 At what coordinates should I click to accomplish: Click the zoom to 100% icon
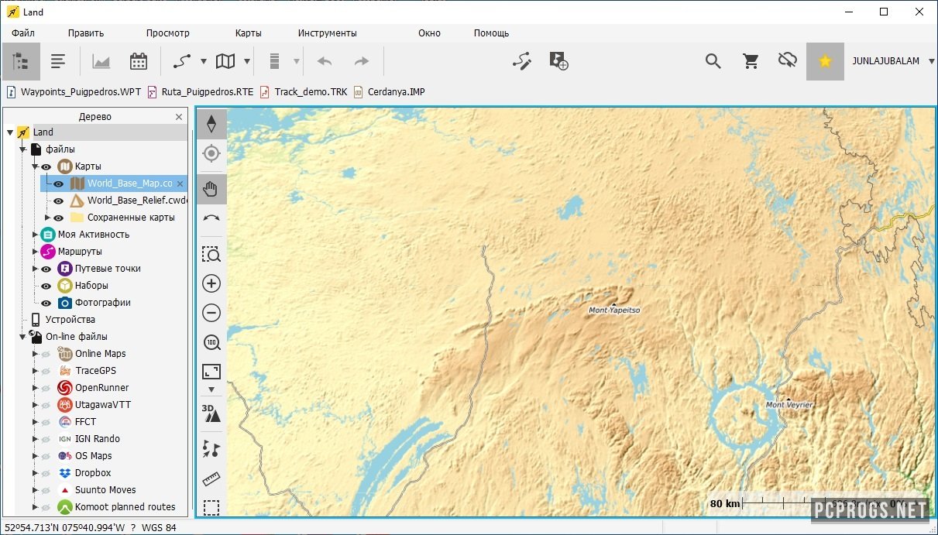click(211, 343)
